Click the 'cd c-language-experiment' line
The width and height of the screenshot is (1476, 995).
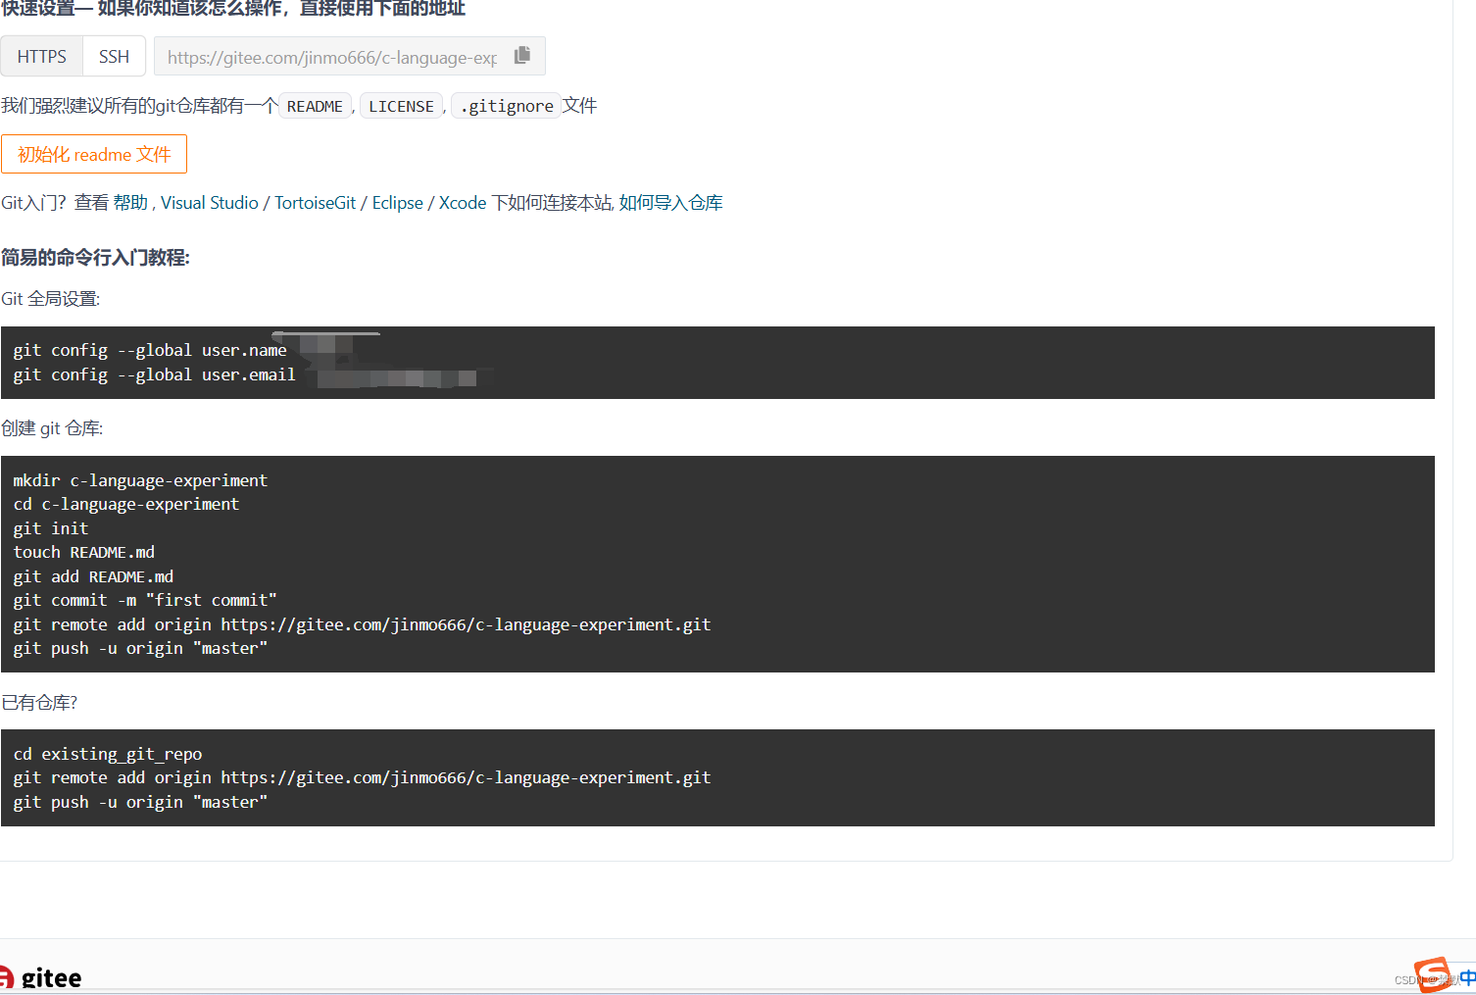126,504
